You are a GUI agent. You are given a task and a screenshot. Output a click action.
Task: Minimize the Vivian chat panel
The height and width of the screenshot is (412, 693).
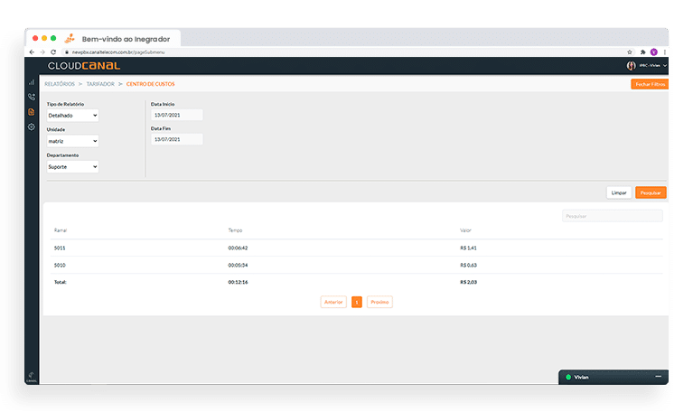coord(658,376)
